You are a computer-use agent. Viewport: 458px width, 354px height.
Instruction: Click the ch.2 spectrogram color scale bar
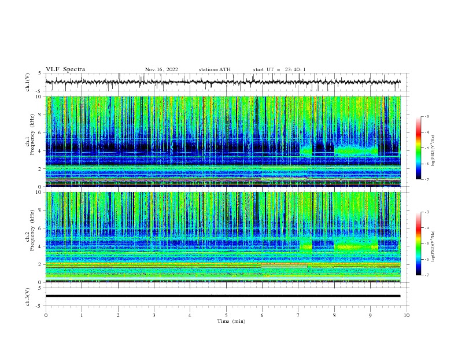418,244
